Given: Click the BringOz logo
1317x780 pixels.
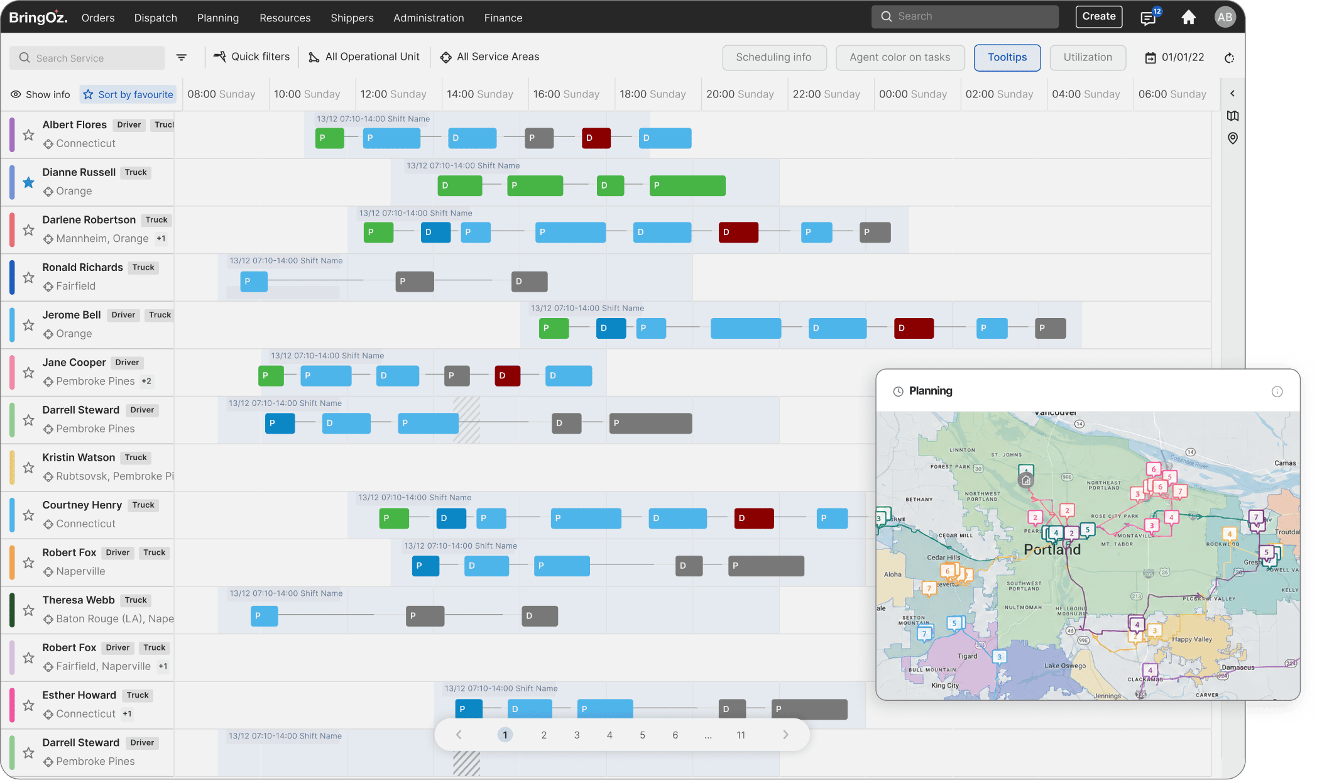Looking at the screenshot, I should (38, 17).
